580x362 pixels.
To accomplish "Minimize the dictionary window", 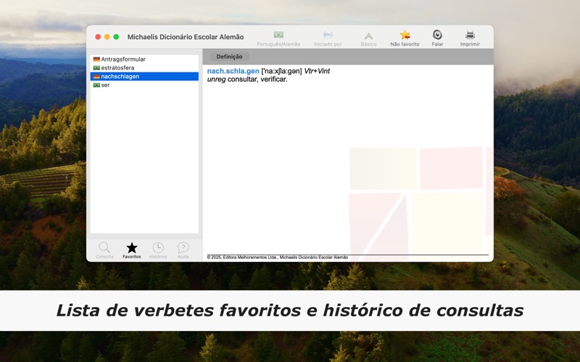I will (x=107, y=37).
